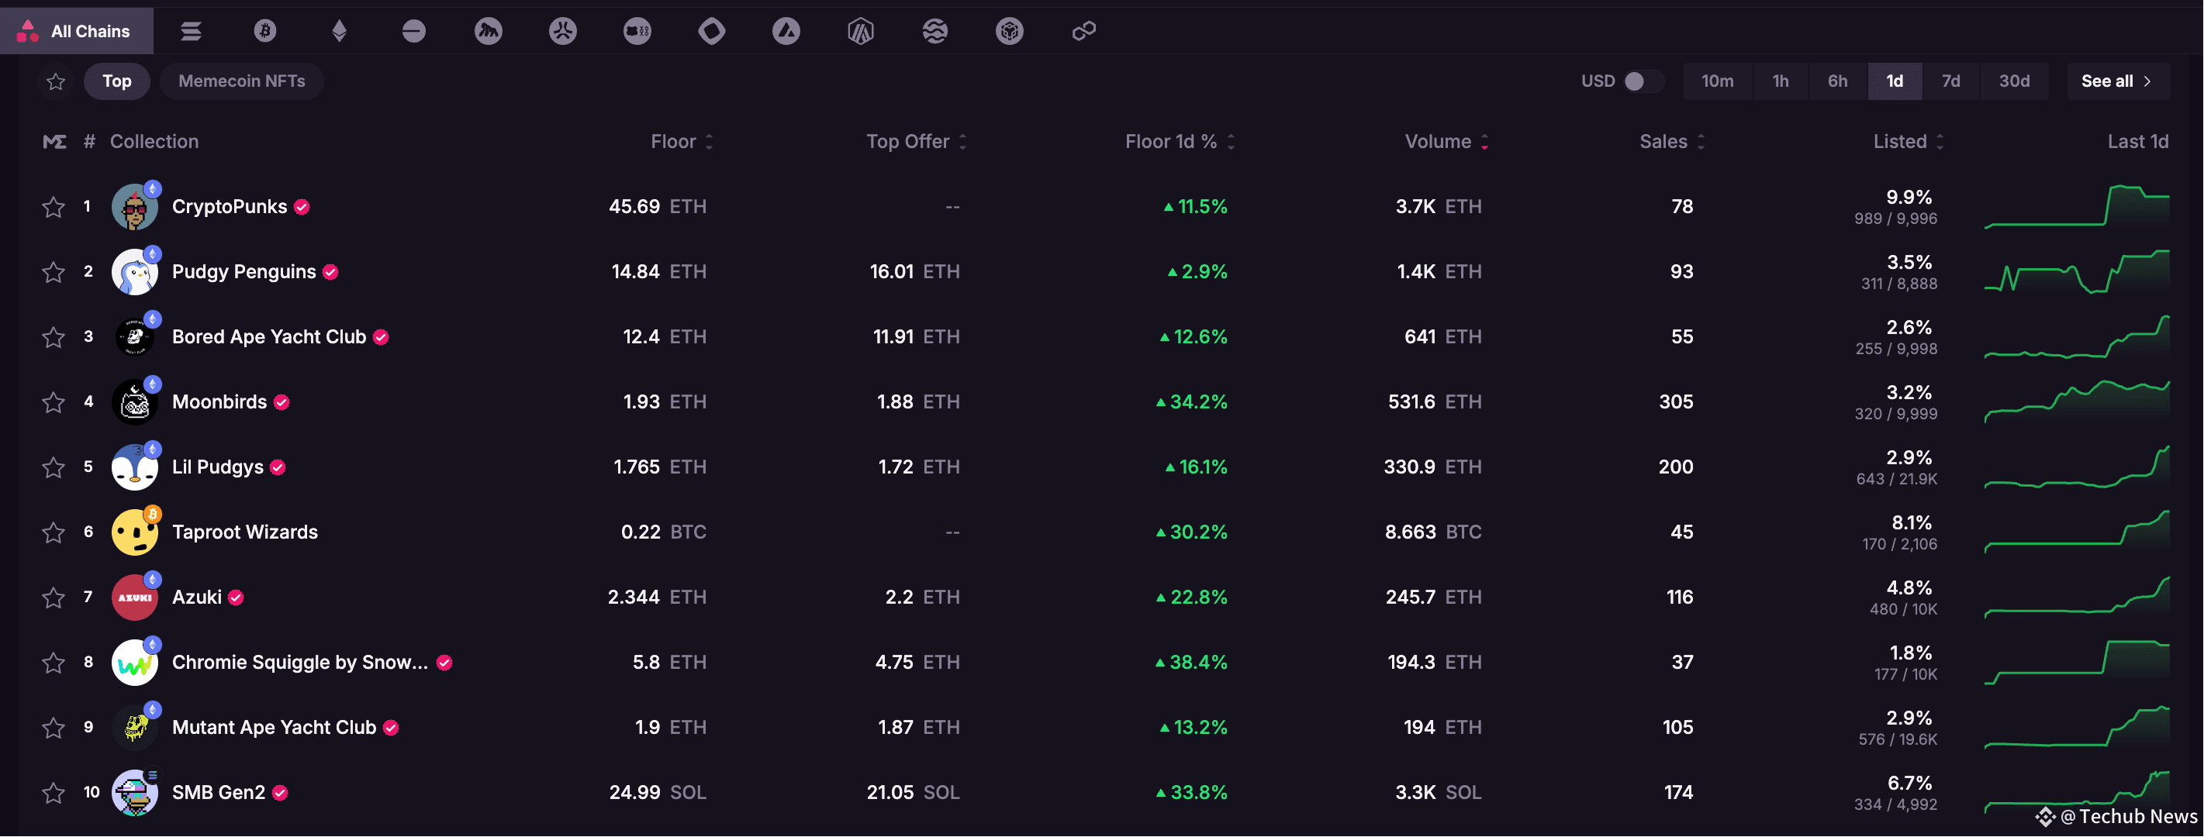Click the Azuki verified badge
Viewport: 2204px width, 837px height.
236,598
